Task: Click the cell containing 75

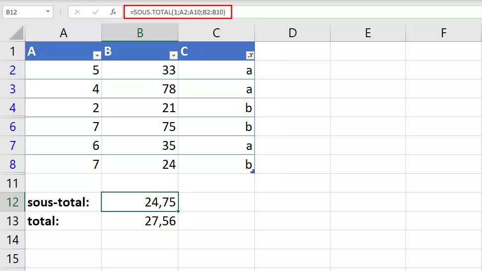Action: tap(140, 127)
